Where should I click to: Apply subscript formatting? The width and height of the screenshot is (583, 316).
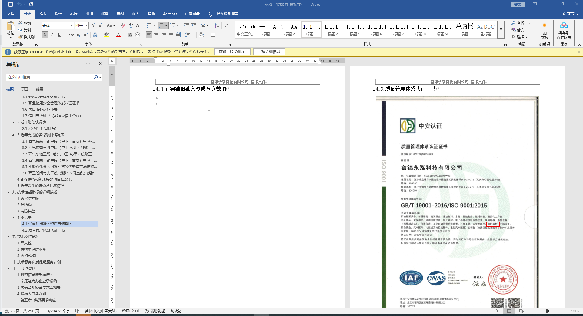(78, 35)
